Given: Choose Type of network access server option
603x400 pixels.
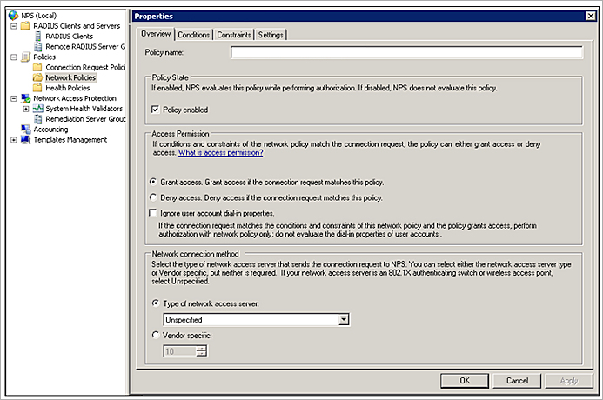Looking at the screenshot, I should 156,303.
